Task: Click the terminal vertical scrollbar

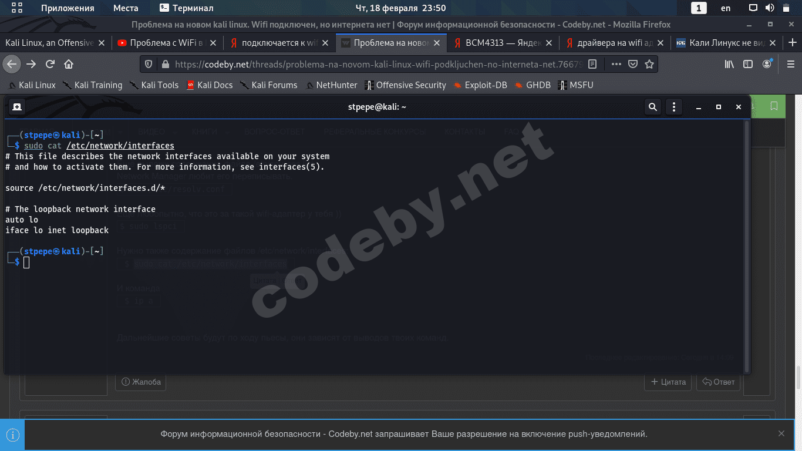Action: pyautogui.click(x=747, y=245)
